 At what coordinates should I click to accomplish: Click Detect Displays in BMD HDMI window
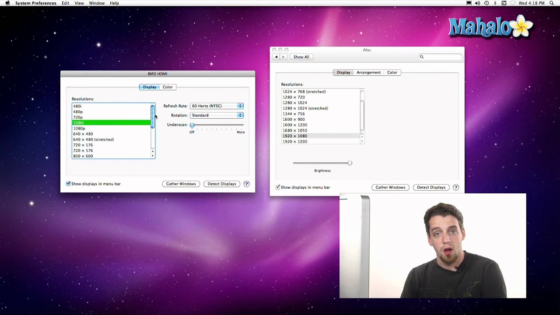[x=222, y=184]
